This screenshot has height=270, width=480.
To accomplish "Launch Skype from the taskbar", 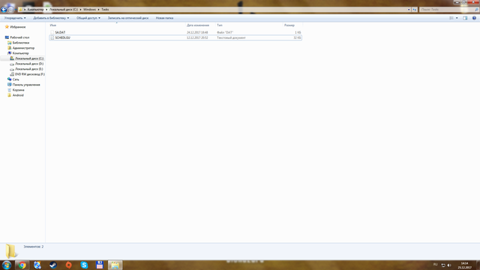I will [84, 265].
